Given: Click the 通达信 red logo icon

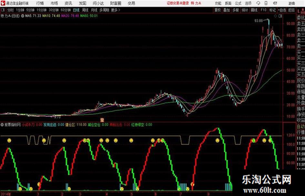Looking at the screenshot, I should tap(3, 3).
